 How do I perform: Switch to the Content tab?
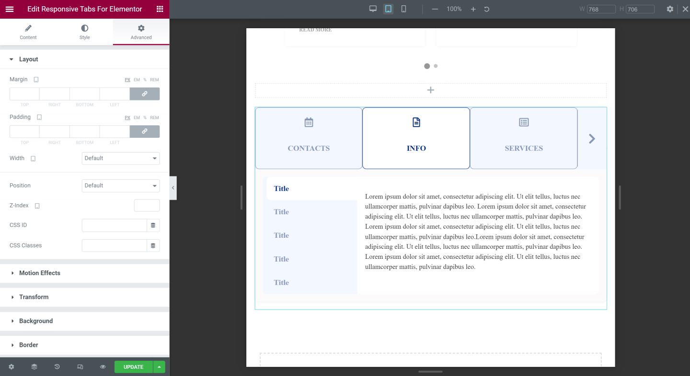click(x=28, y=32)
